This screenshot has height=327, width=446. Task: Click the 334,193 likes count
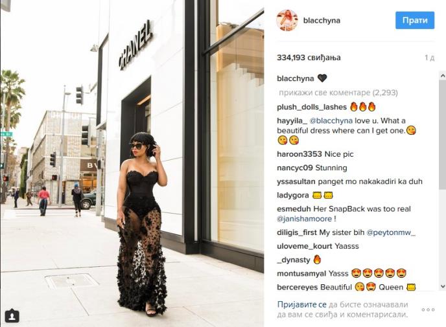pyautogui.click(x=309, y=58)
